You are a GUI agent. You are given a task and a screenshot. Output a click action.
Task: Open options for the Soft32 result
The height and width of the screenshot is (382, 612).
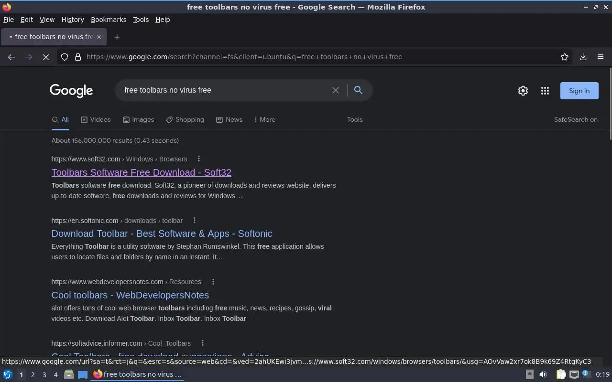(199, 159)
